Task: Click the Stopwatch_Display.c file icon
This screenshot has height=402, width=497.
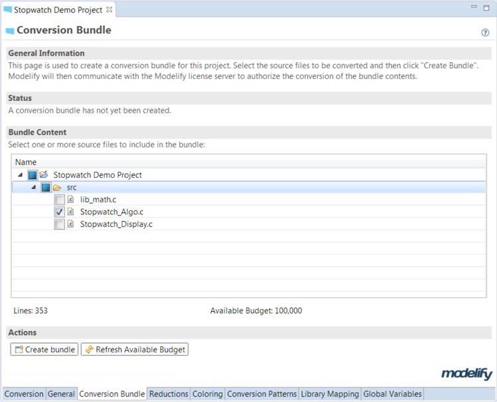Action: tap(71, 224)
